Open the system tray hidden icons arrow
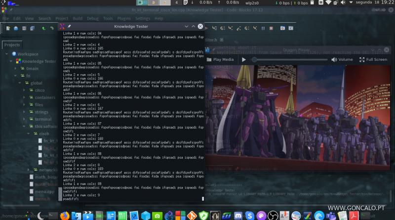This screenshot has width=395, height=220. pos(351,3)
